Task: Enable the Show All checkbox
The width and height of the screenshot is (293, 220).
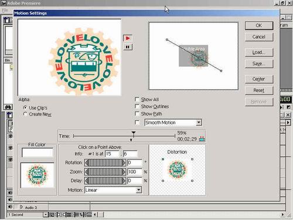Action: pos(137,99)
